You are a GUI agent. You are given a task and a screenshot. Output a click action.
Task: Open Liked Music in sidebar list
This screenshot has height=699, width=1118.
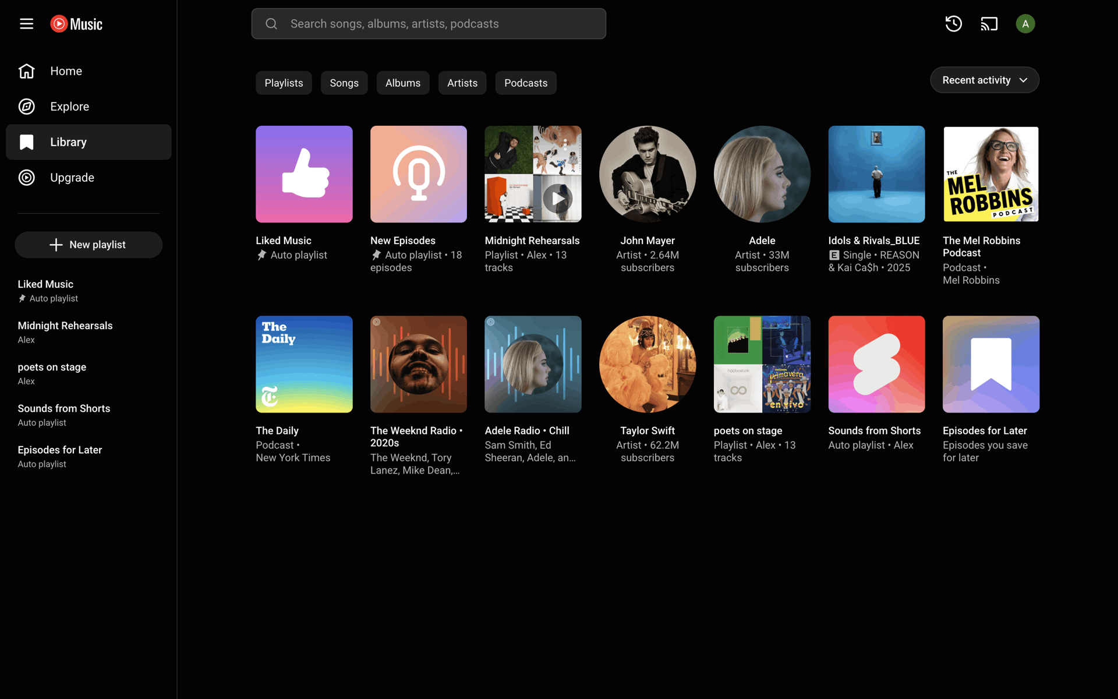89,291
